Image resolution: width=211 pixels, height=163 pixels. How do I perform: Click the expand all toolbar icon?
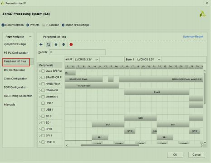[64, 44]
